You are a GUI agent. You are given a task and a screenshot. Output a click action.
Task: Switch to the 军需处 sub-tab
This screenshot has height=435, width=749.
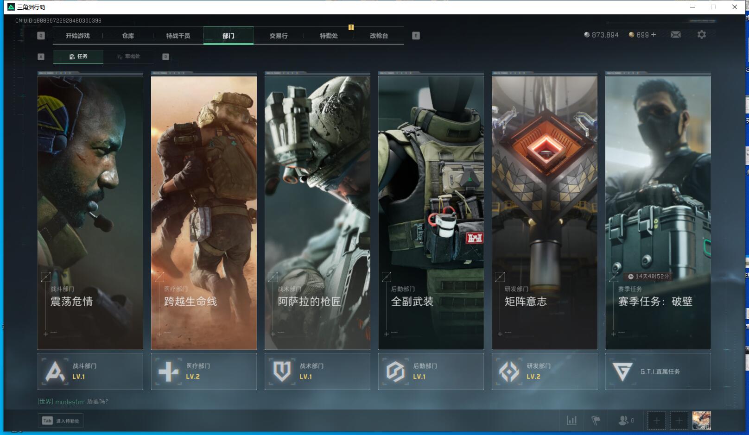tap(128, 57)
